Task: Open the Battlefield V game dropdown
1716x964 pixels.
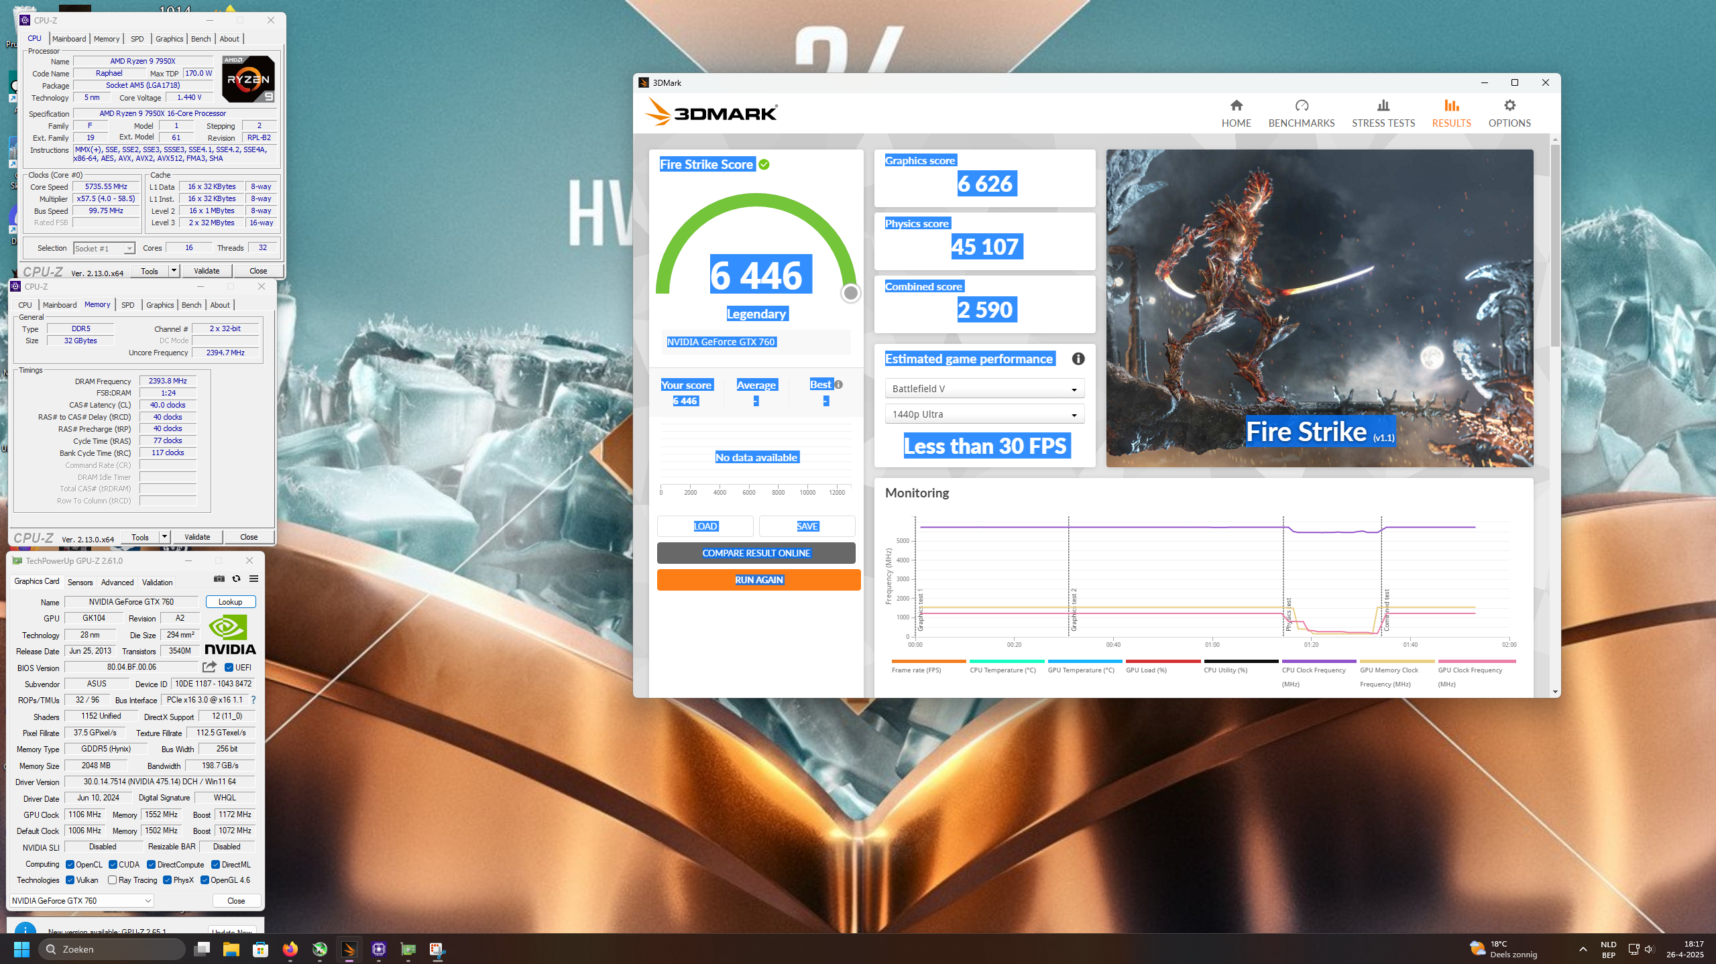Action: point(984,389)
